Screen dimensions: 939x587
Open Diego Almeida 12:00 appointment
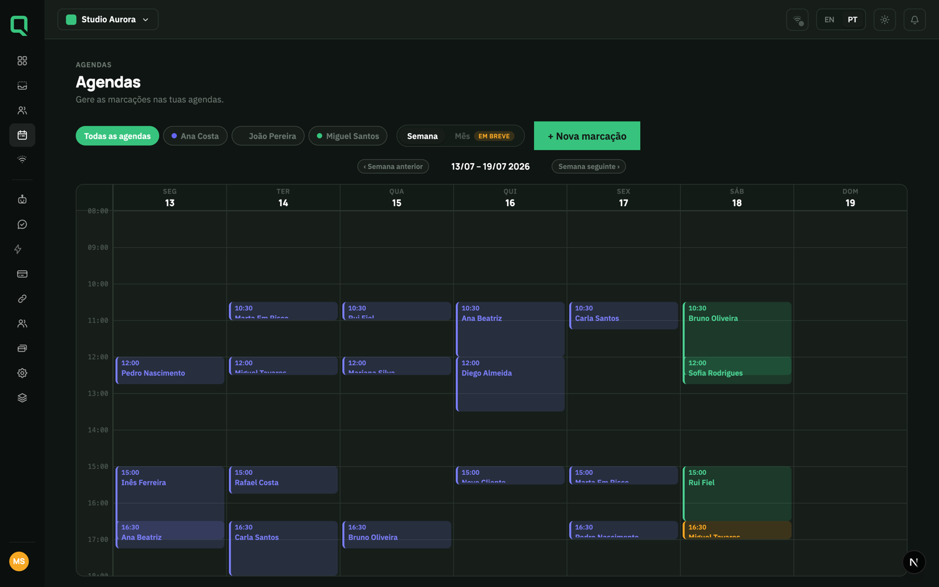[x=511, y=384]
